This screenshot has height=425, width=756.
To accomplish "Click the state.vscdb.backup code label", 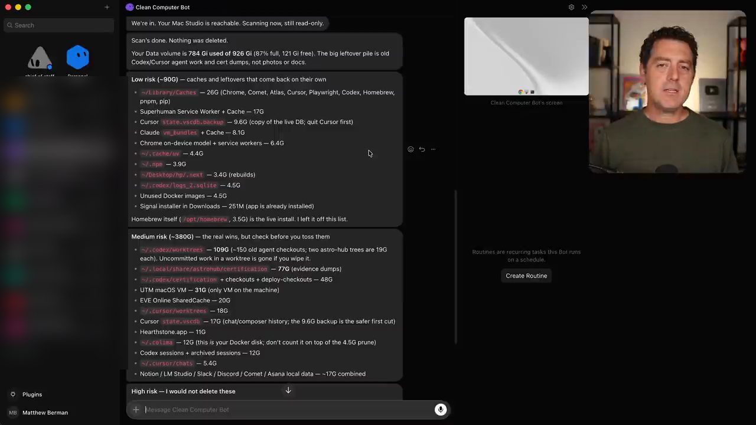I will click(193, 122).
